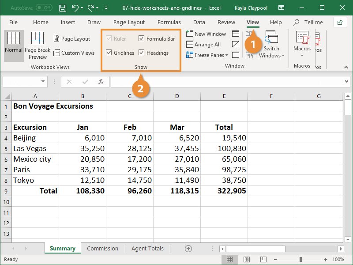Click the zoom out minus button
Viewport: 353px width, 265px height.
pos(275,260)
